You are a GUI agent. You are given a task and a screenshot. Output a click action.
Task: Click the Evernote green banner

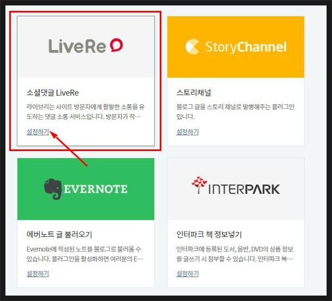pyautogui.click(x=86, y=189)
